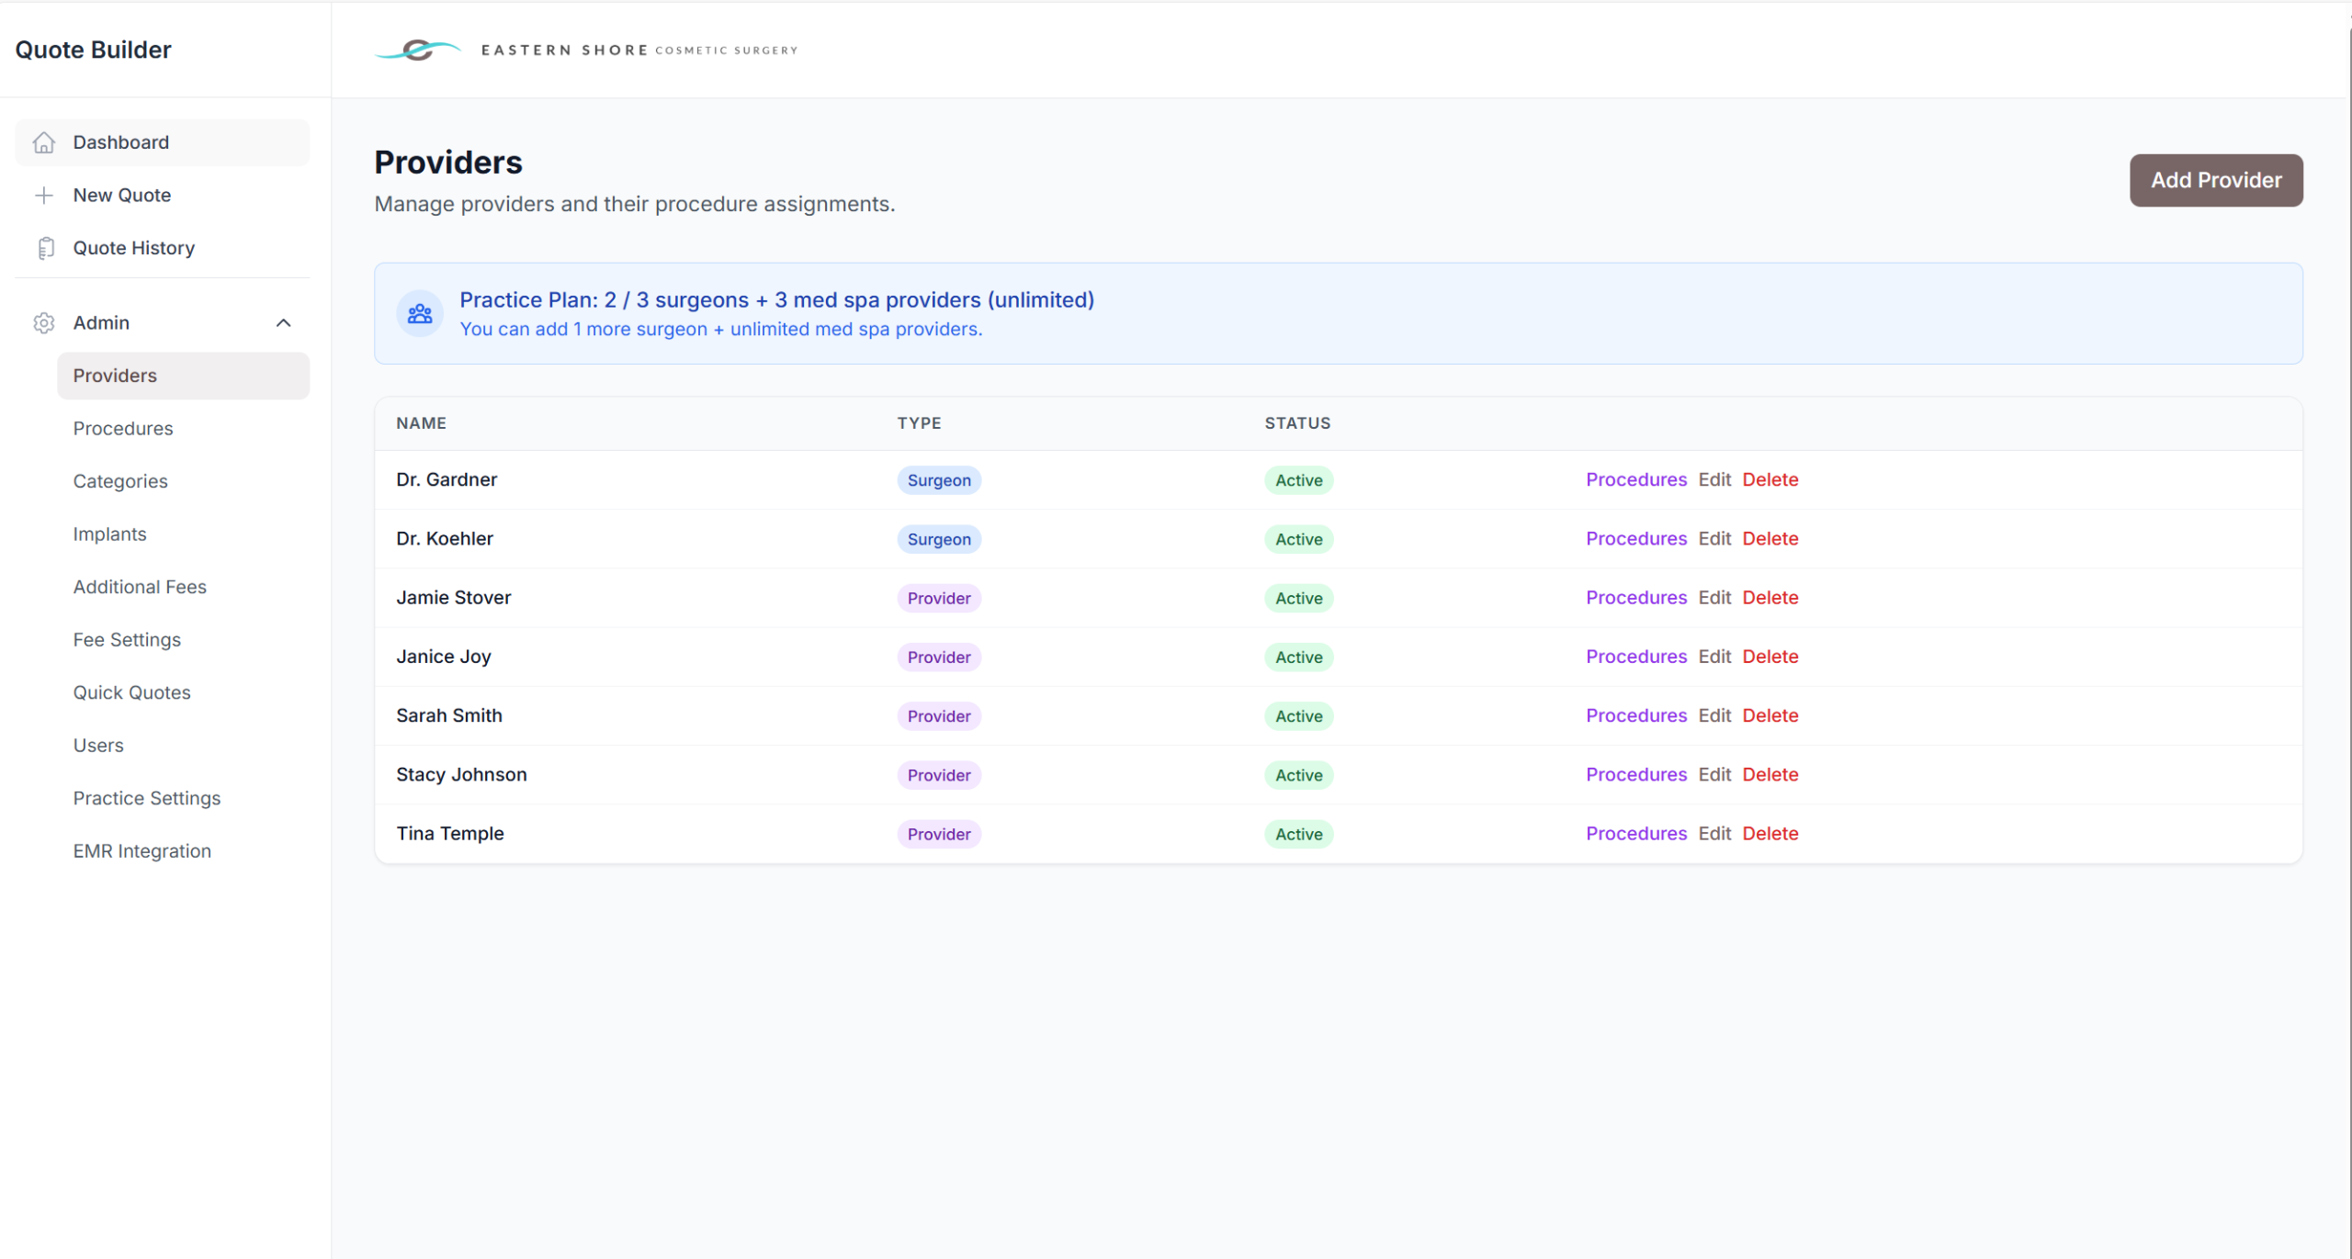Navigate to Quick Quotes

point(131,692)
